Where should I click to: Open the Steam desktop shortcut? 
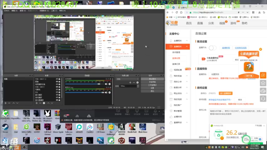(x=5, y=128)
